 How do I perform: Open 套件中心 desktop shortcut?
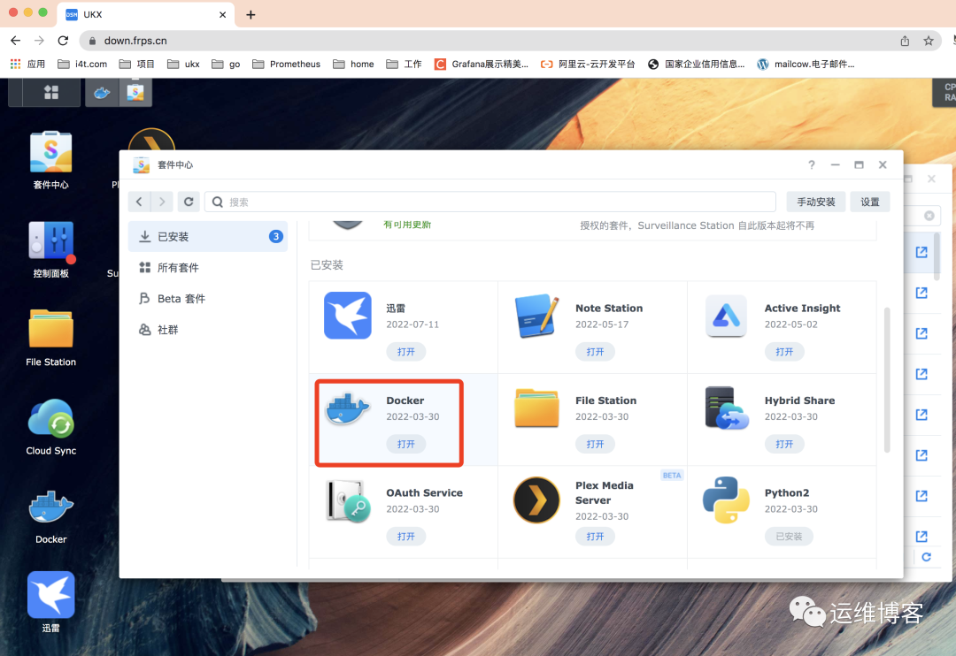point(51,160)
